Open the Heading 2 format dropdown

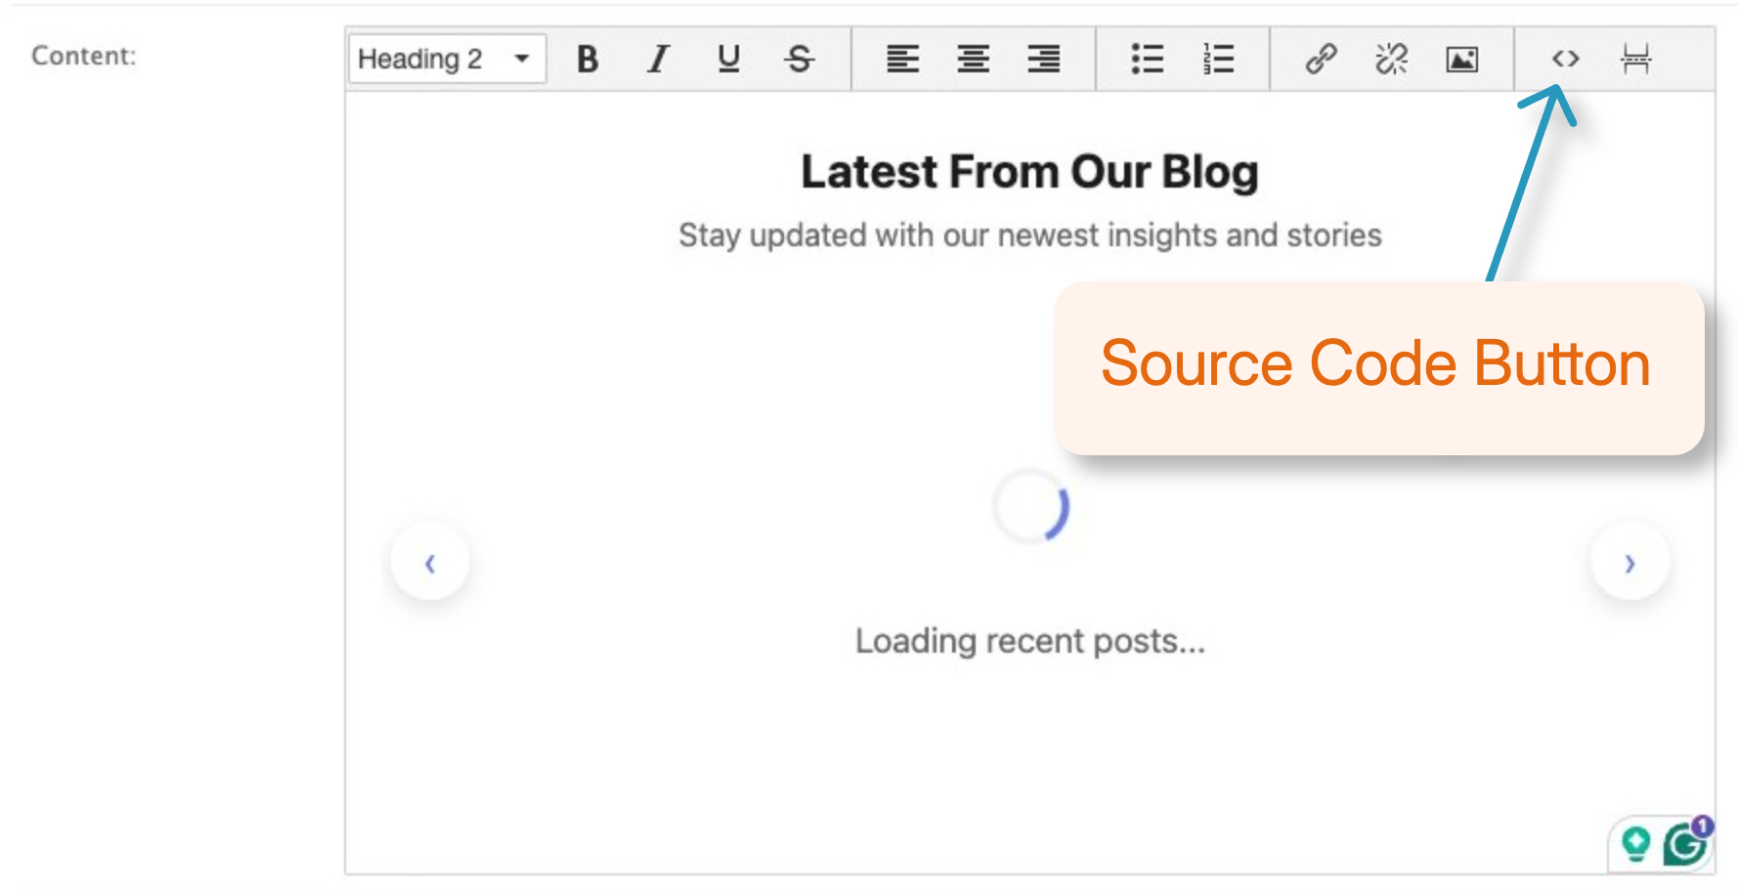[446, 59]
